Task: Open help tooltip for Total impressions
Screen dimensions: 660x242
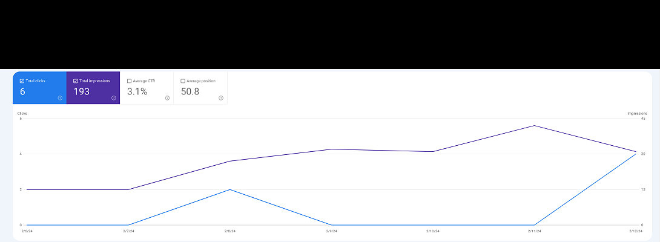Action: (113, 98)
